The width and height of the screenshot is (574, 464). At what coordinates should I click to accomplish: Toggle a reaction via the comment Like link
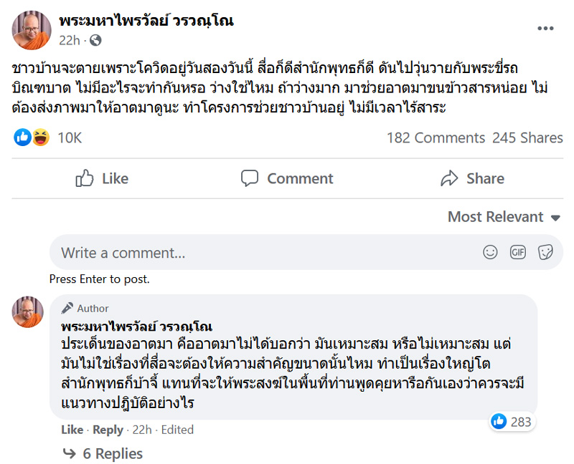pos(72,430)
